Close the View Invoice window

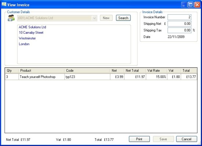197,5
